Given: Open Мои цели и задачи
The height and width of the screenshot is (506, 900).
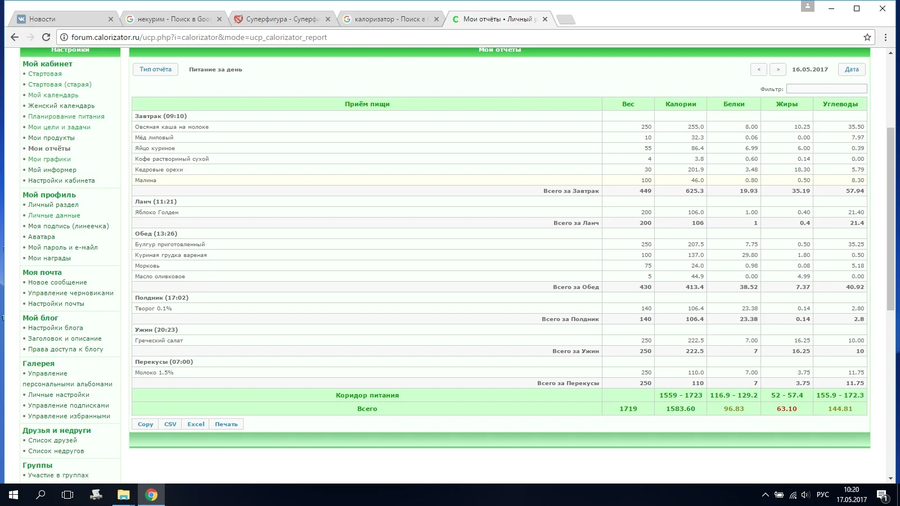Looking at the screenshot, I should click(59, 127).
